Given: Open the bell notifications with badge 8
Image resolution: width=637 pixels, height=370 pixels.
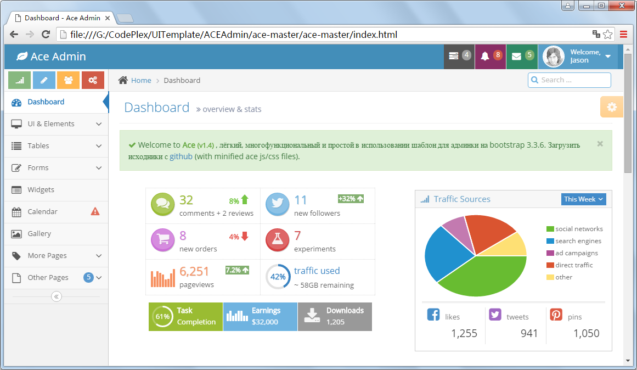Looking at the screenshot, I should coord(491,56).
